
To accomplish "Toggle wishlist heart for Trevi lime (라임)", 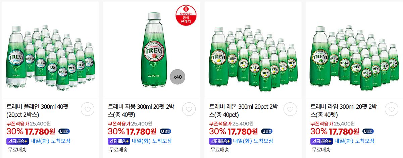I will [392, 109].
